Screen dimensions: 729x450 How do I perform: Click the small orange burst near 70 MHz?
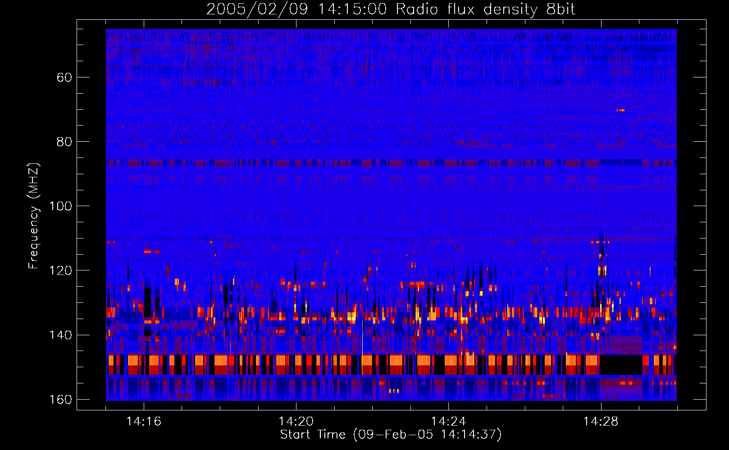[x=620, y=110]
